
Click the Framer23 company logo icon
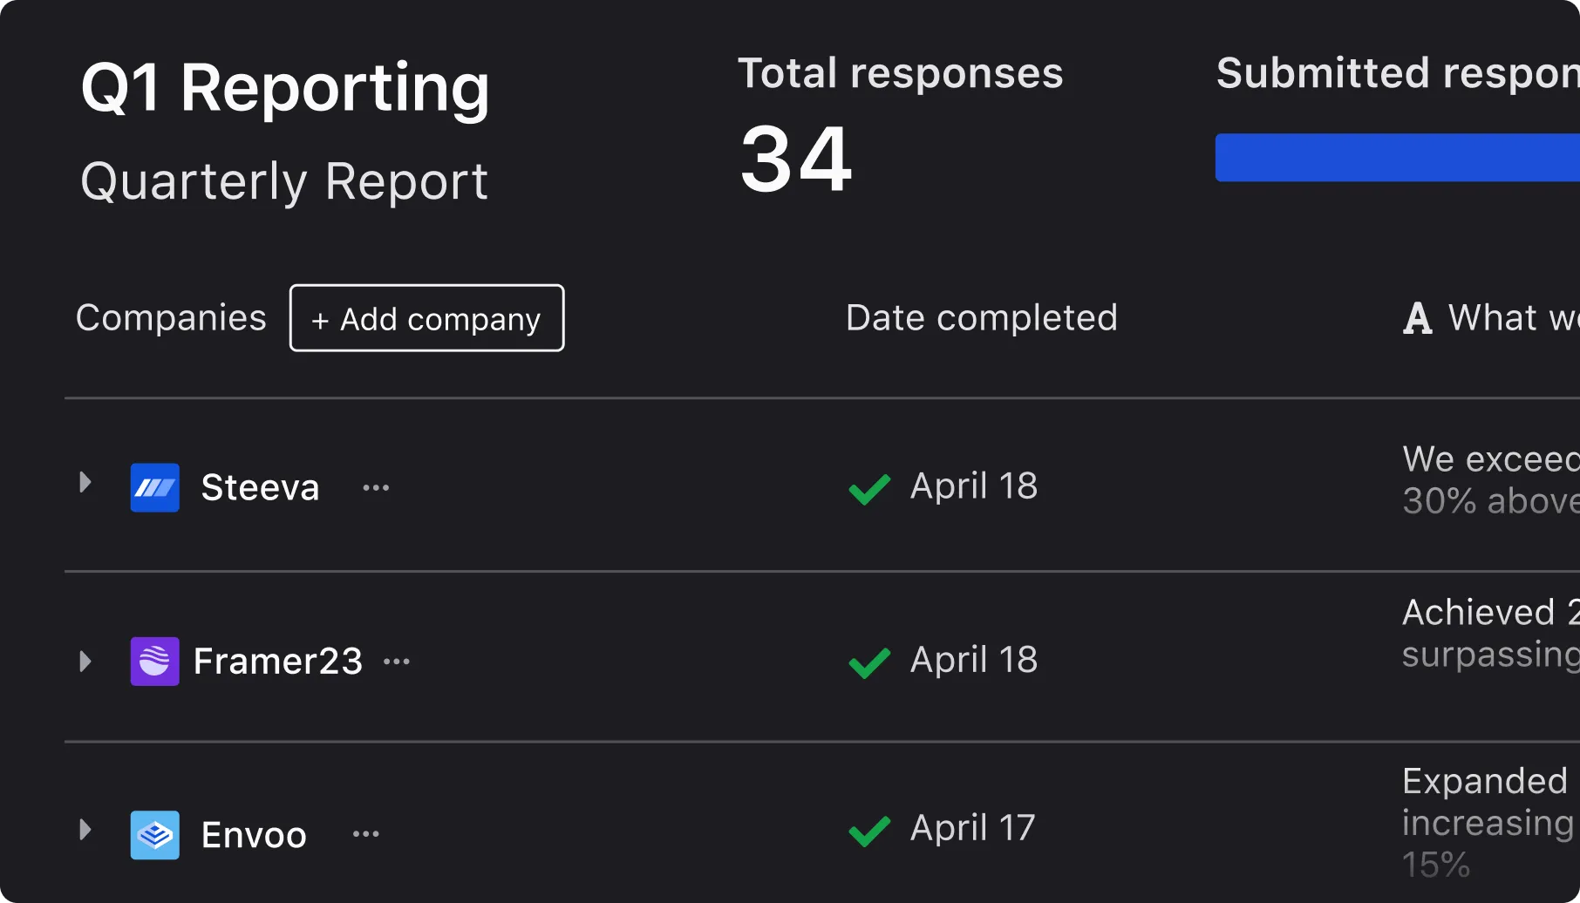click(x=155, y=661)
